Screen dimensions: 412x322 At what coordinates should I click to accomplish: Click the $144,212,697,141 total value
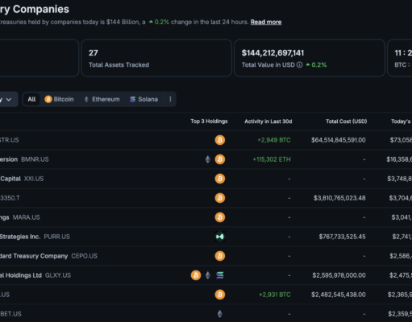click(x=273, y=53)
